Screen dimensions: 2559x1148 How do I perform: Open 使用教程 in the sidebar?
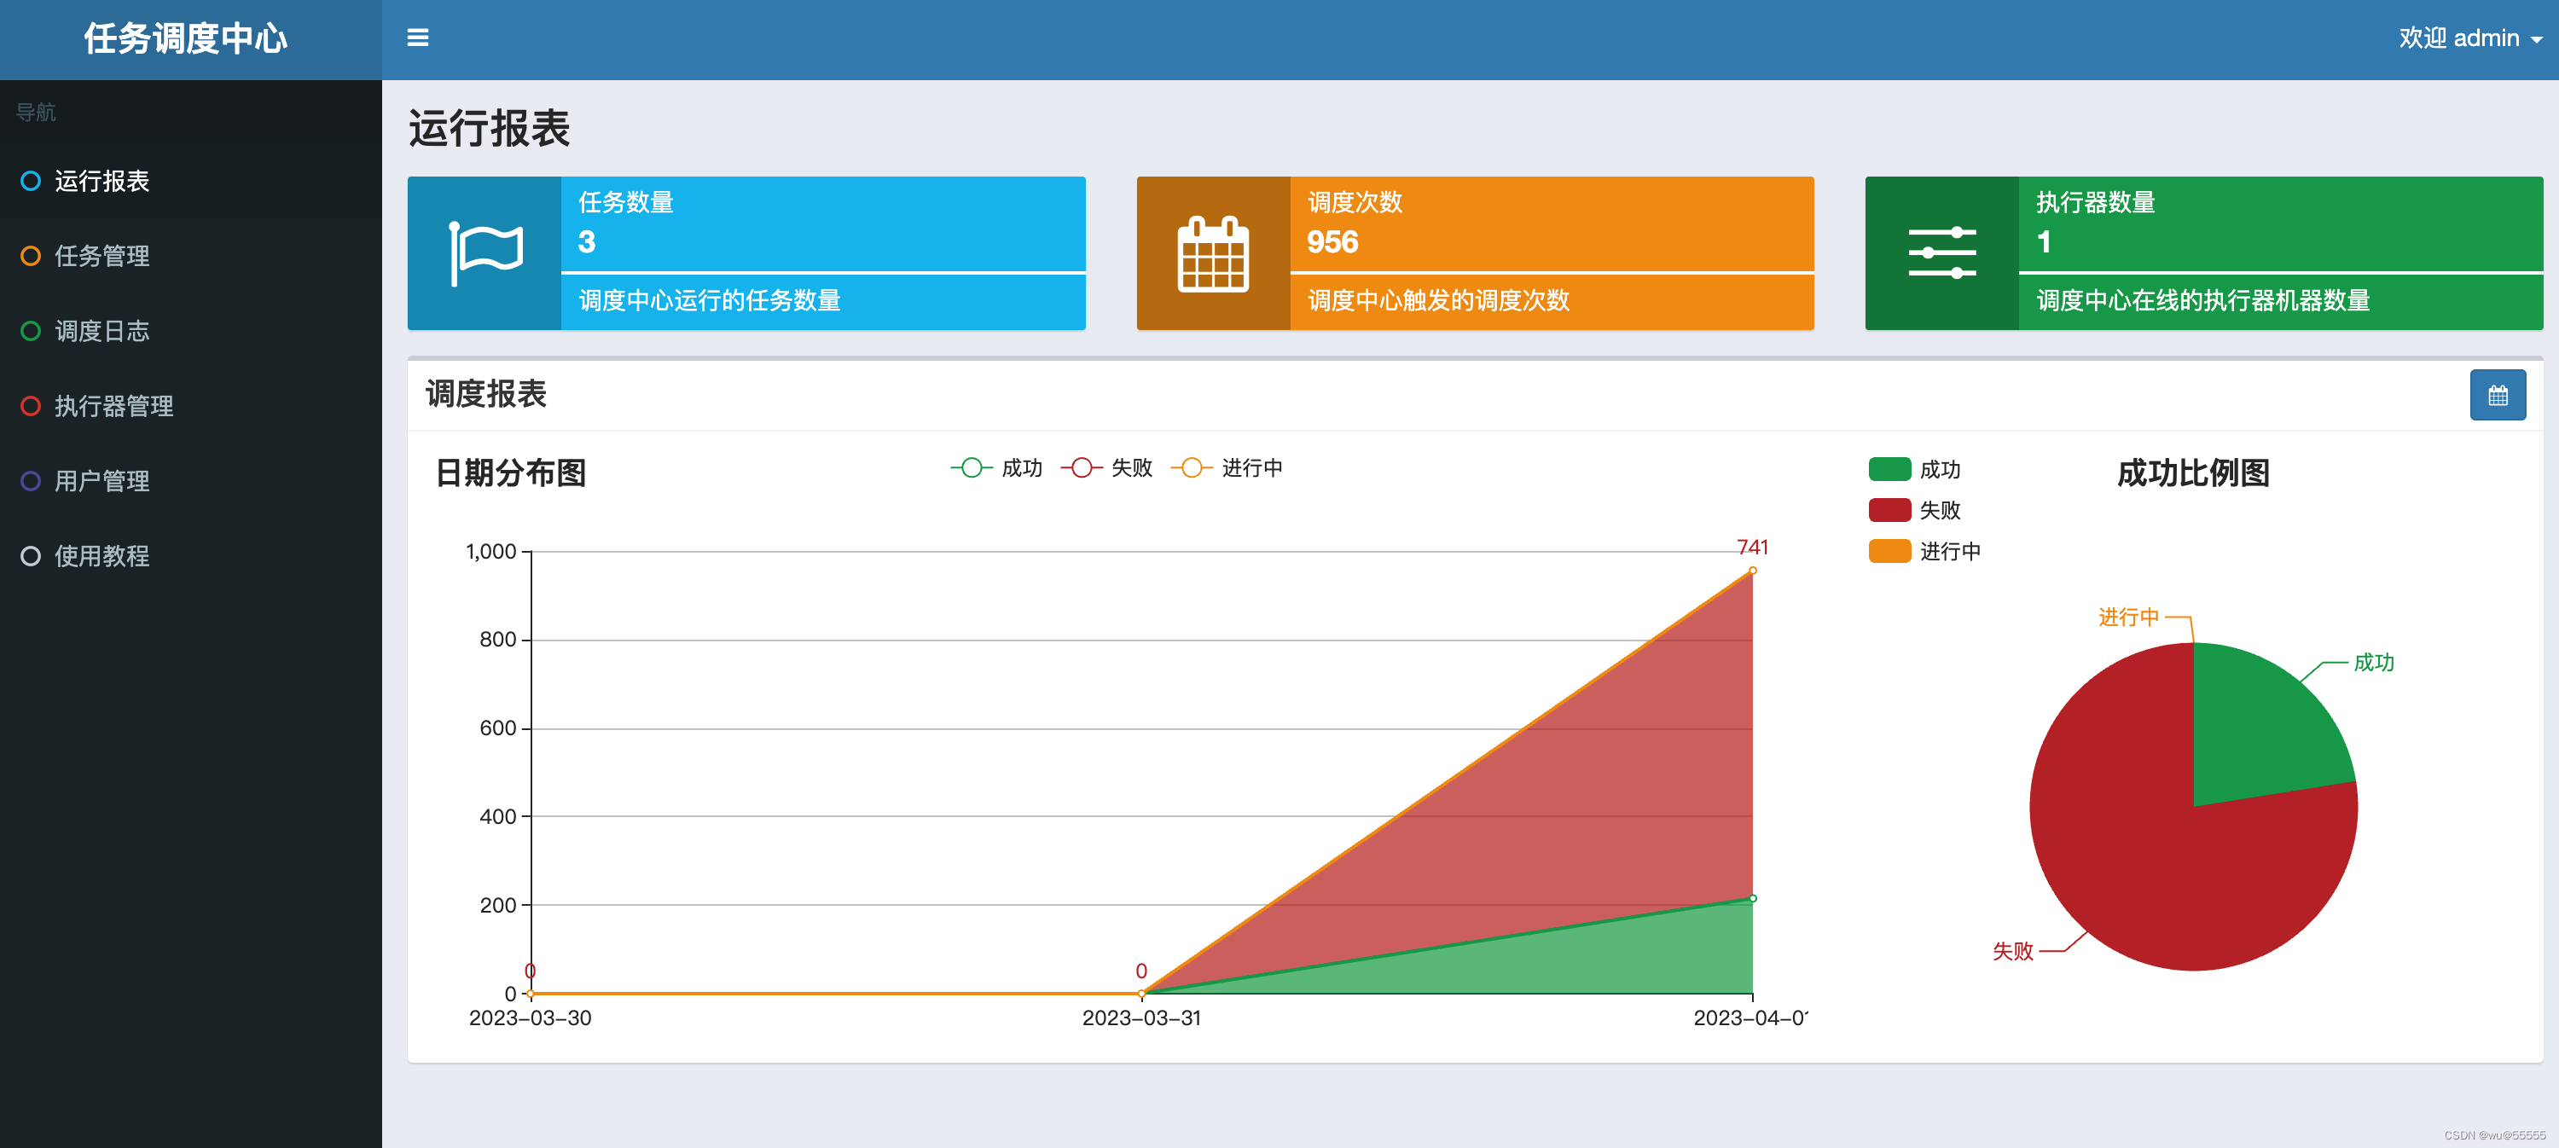point(191,556)
